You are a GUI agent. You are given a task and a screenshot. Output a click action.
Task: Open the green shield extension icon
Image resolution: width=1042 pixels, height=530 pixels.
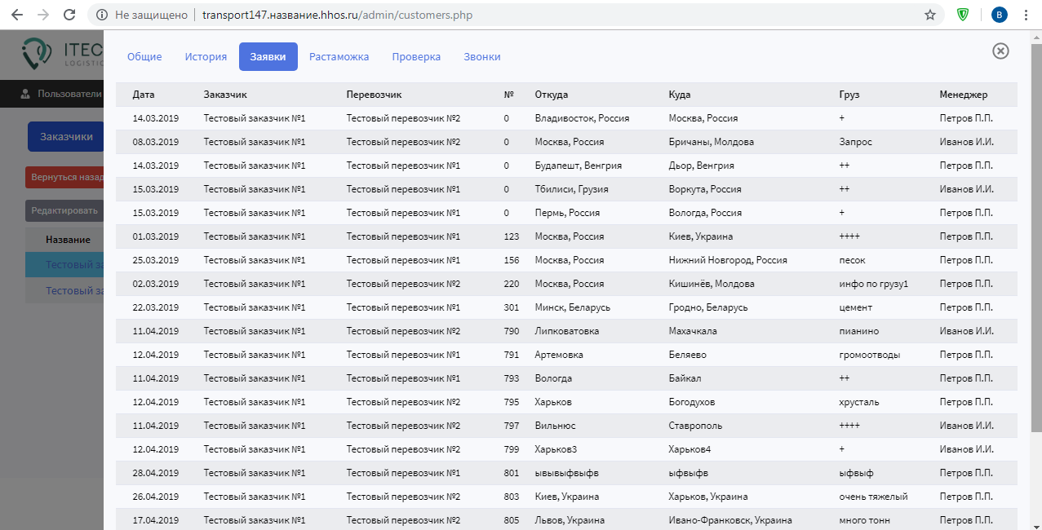963,15
